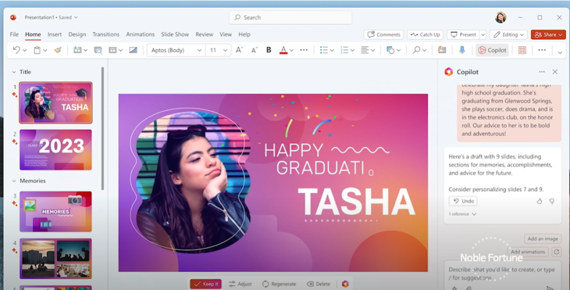Click the Present button

point(463,35)
